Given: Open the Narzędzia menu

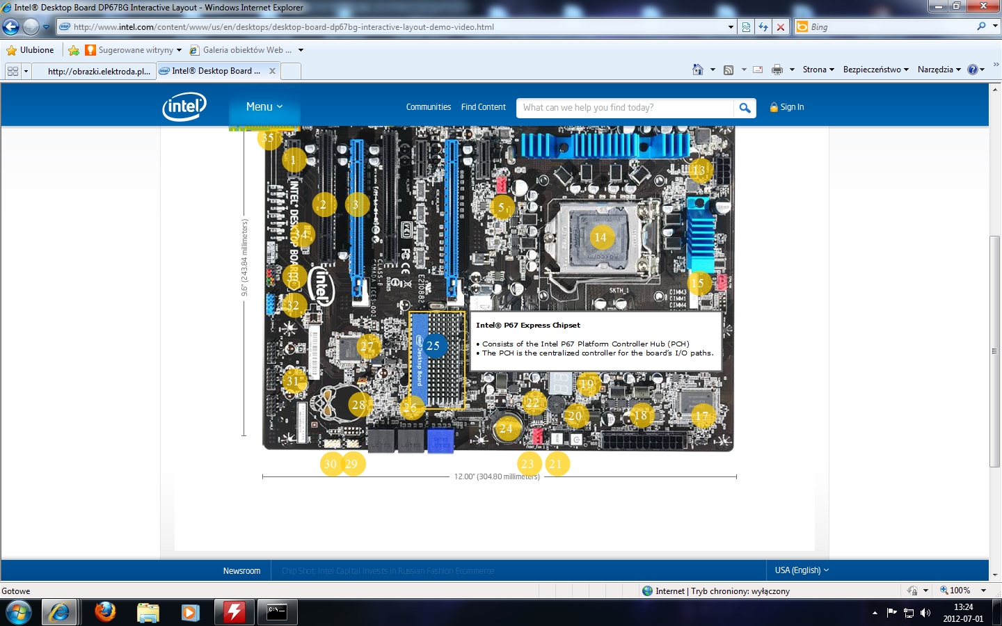Looking at the screenshot, I should (x=939, y=70).
